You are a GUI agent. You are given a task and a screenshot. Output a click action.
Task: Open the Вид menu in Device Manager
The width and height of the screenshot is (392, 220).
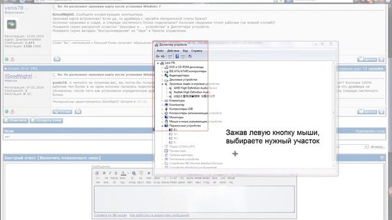click(185, 51)
